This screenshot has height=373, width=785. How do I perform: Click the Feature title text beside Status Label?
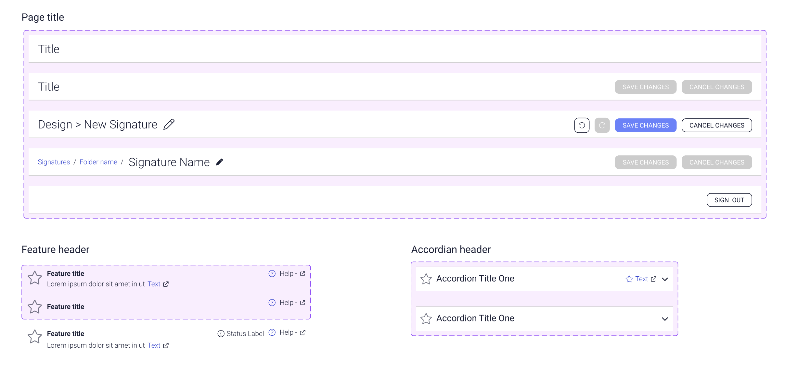click(x=66, y=334)
